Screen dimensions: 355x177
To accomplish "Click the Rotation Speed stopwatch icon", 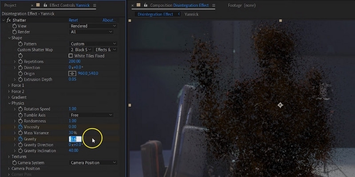I will [x=20, y=109].
